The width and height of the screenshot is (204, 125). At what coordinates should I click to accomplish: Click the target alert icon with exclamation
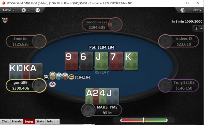(5, 20)
